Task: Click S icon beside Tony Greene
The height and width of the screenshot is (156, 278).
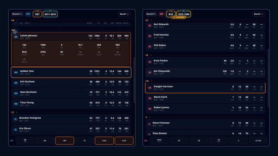Action: coord(149,134)
